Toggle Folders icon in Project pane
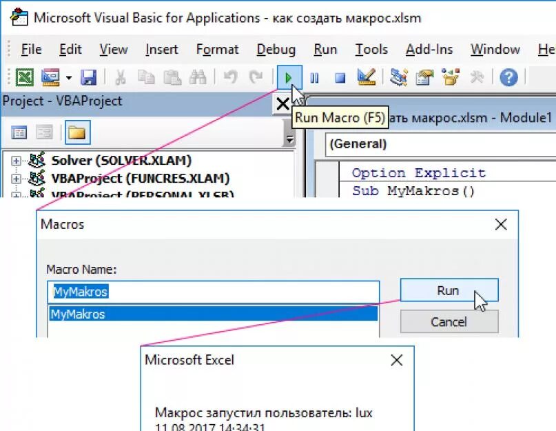 click(77, 133)
